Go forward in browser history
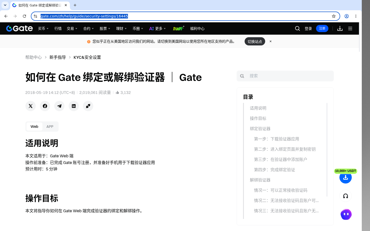 coord(15,16)
